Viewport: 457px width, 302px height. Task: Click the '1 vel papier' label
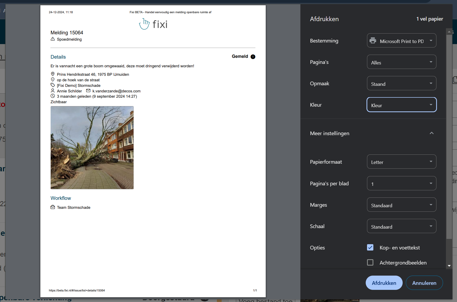click(430, 19)
